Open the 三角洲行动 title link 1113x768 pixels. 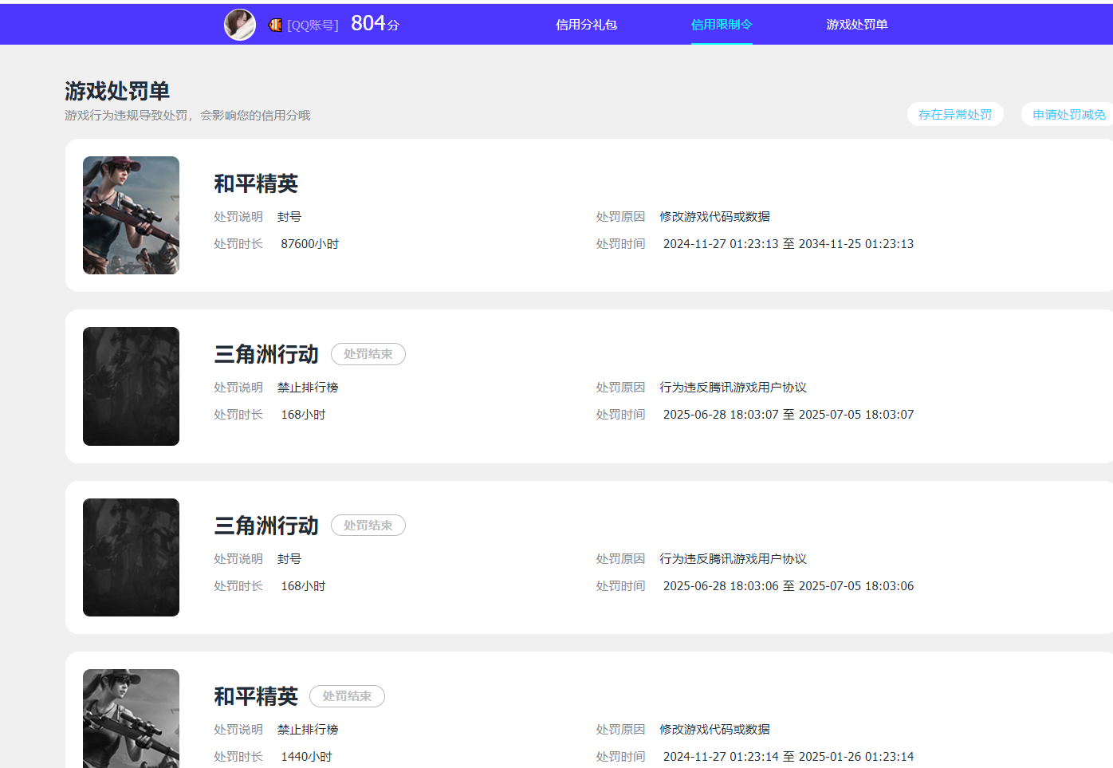point(265,353)
